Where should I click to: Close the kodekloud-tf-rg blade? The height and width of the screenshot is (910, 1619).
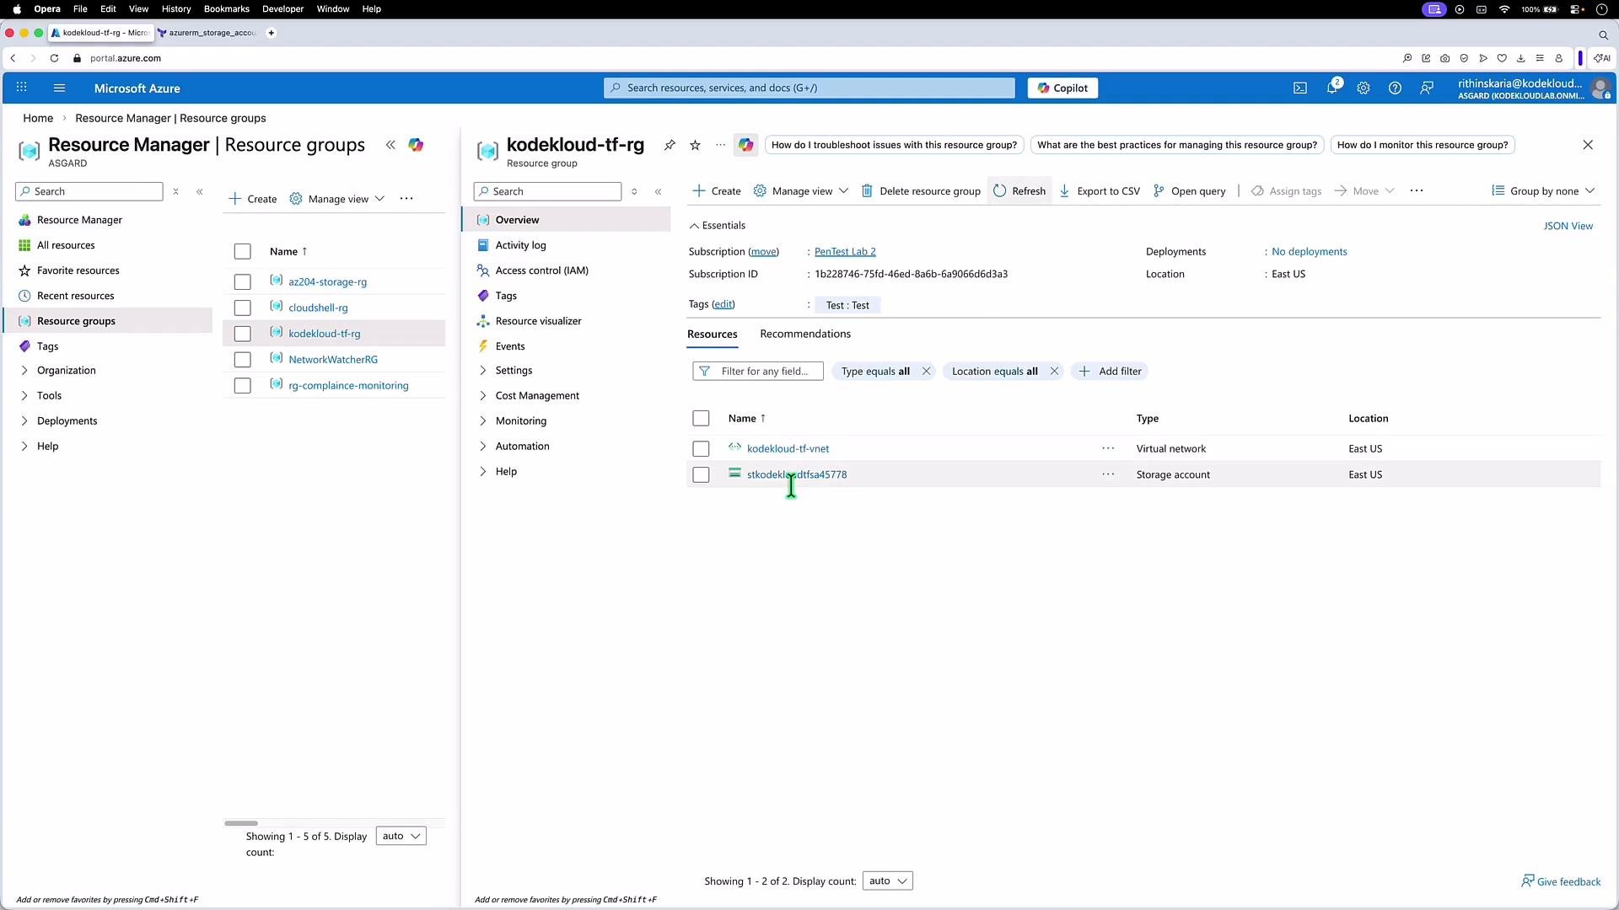pos(1588,145)
